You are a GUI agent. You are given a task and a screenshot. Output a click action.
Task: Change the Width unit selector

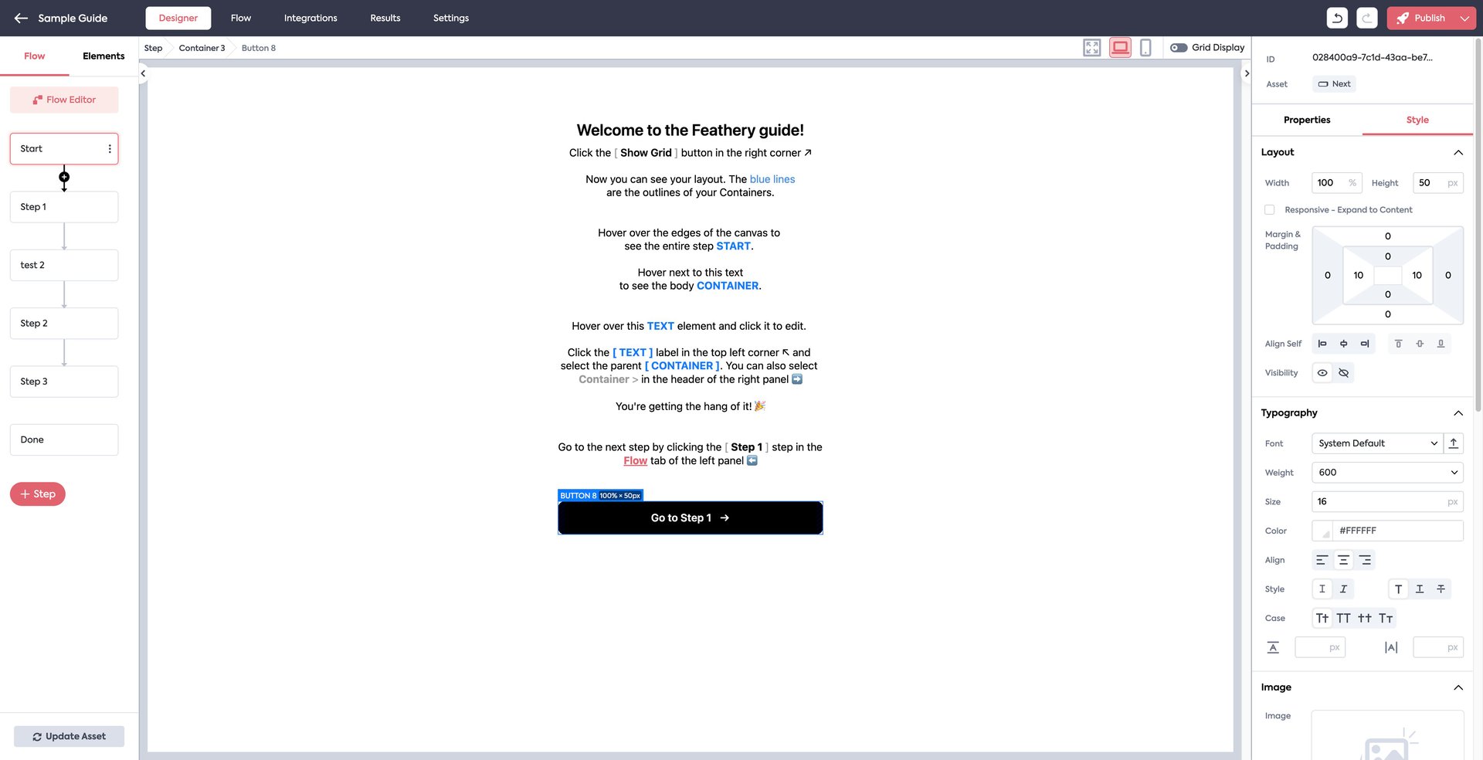[1352, 183]
